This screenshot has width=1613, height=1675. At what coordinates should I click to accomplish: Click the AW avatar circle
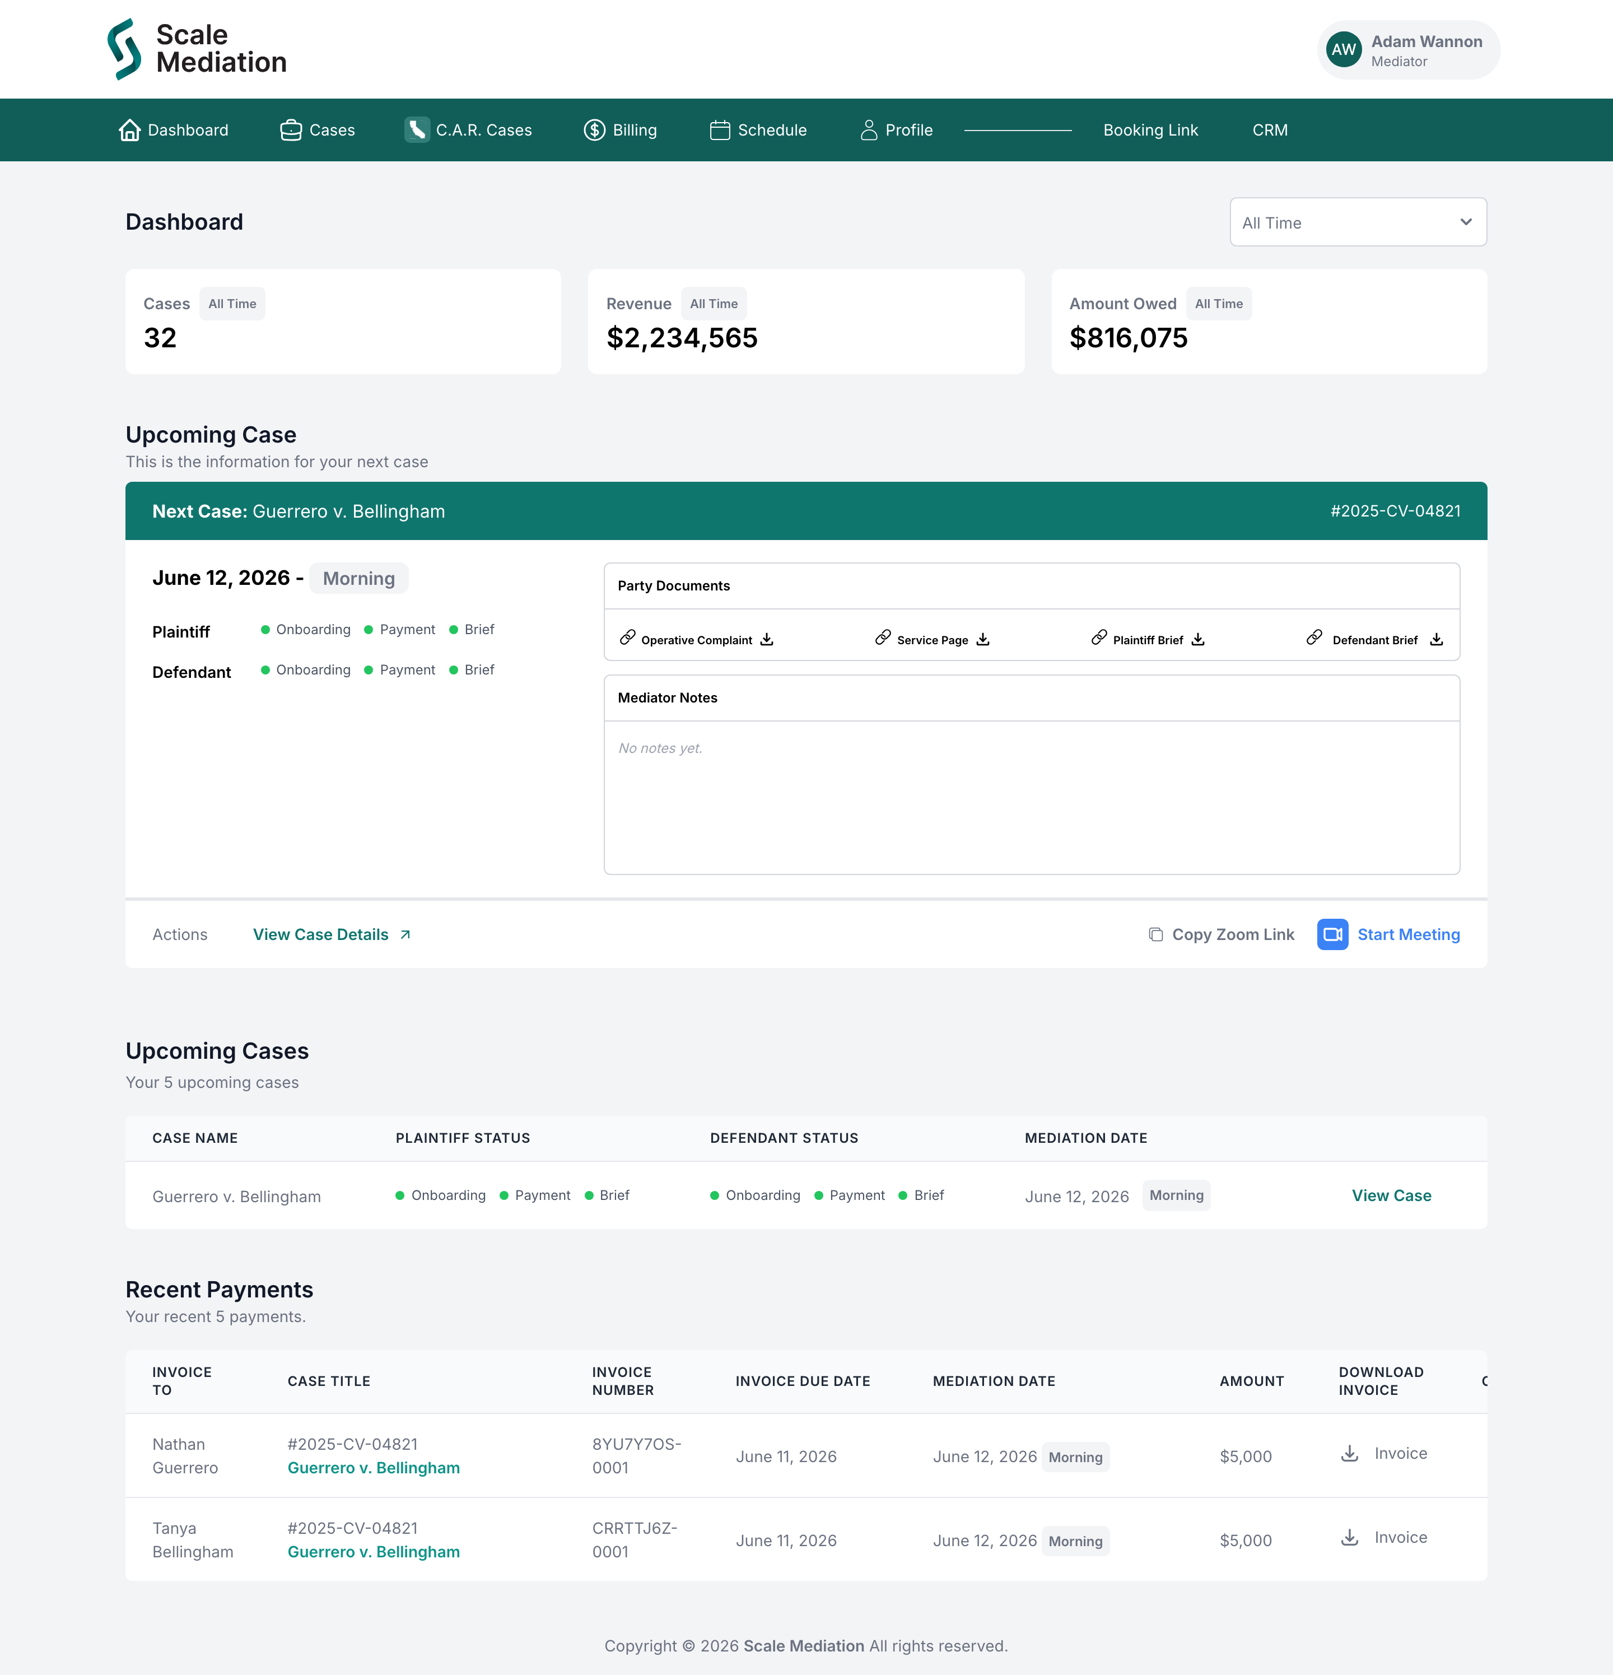(1344, 49)
